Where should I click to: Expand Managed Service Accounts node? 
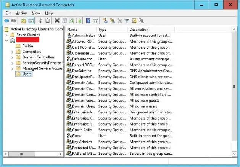pos(12,69)
